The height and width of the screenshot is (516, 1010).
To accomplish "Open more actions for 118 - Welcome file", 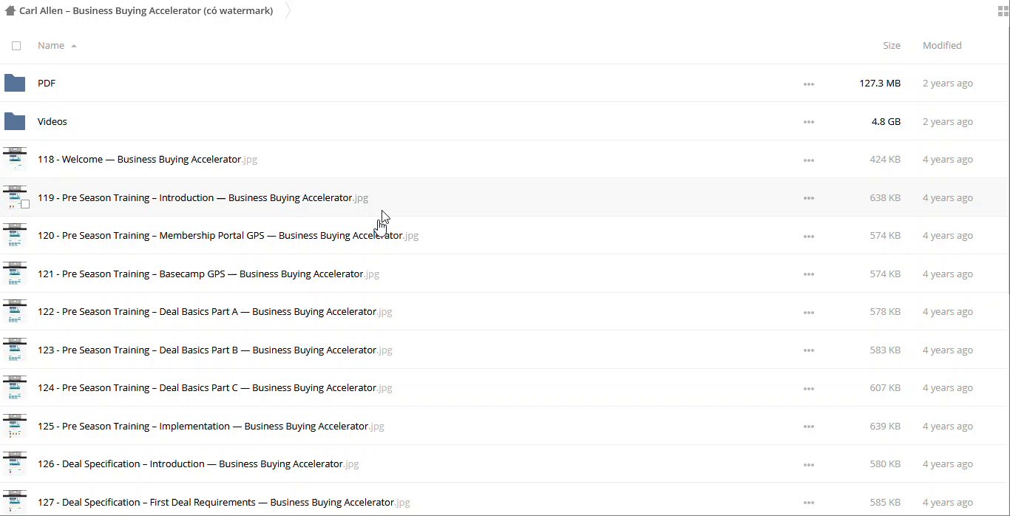I will (x=809, y=160).
